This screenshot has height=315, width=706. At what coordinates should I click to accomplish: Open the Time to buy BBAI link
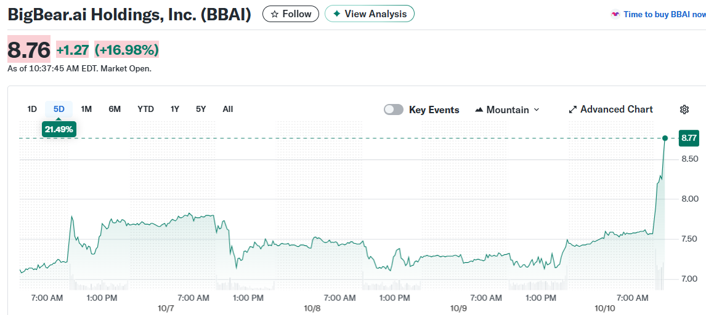[x=664, y=14]
